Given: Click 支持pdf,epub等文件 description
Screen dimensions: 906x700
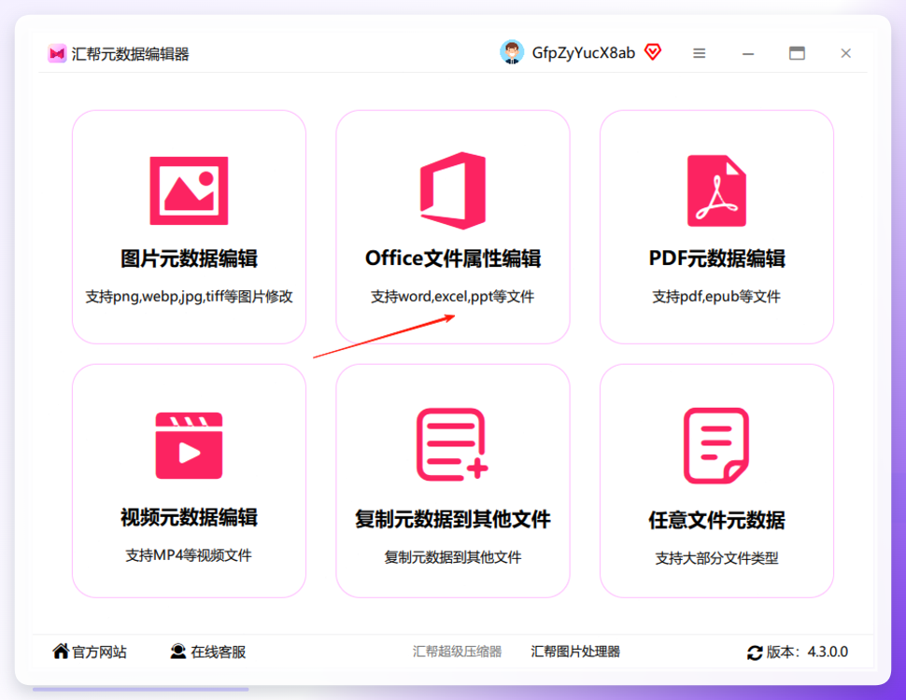Looking at the screenshot, I should coord(716,296).
